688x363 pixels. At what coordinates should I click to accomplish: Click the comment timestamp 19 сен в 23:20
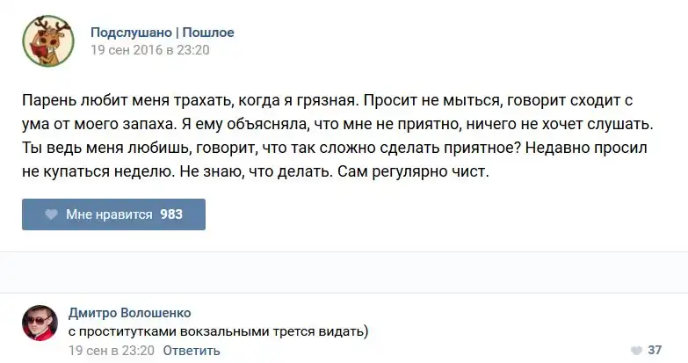pos(112,351)
